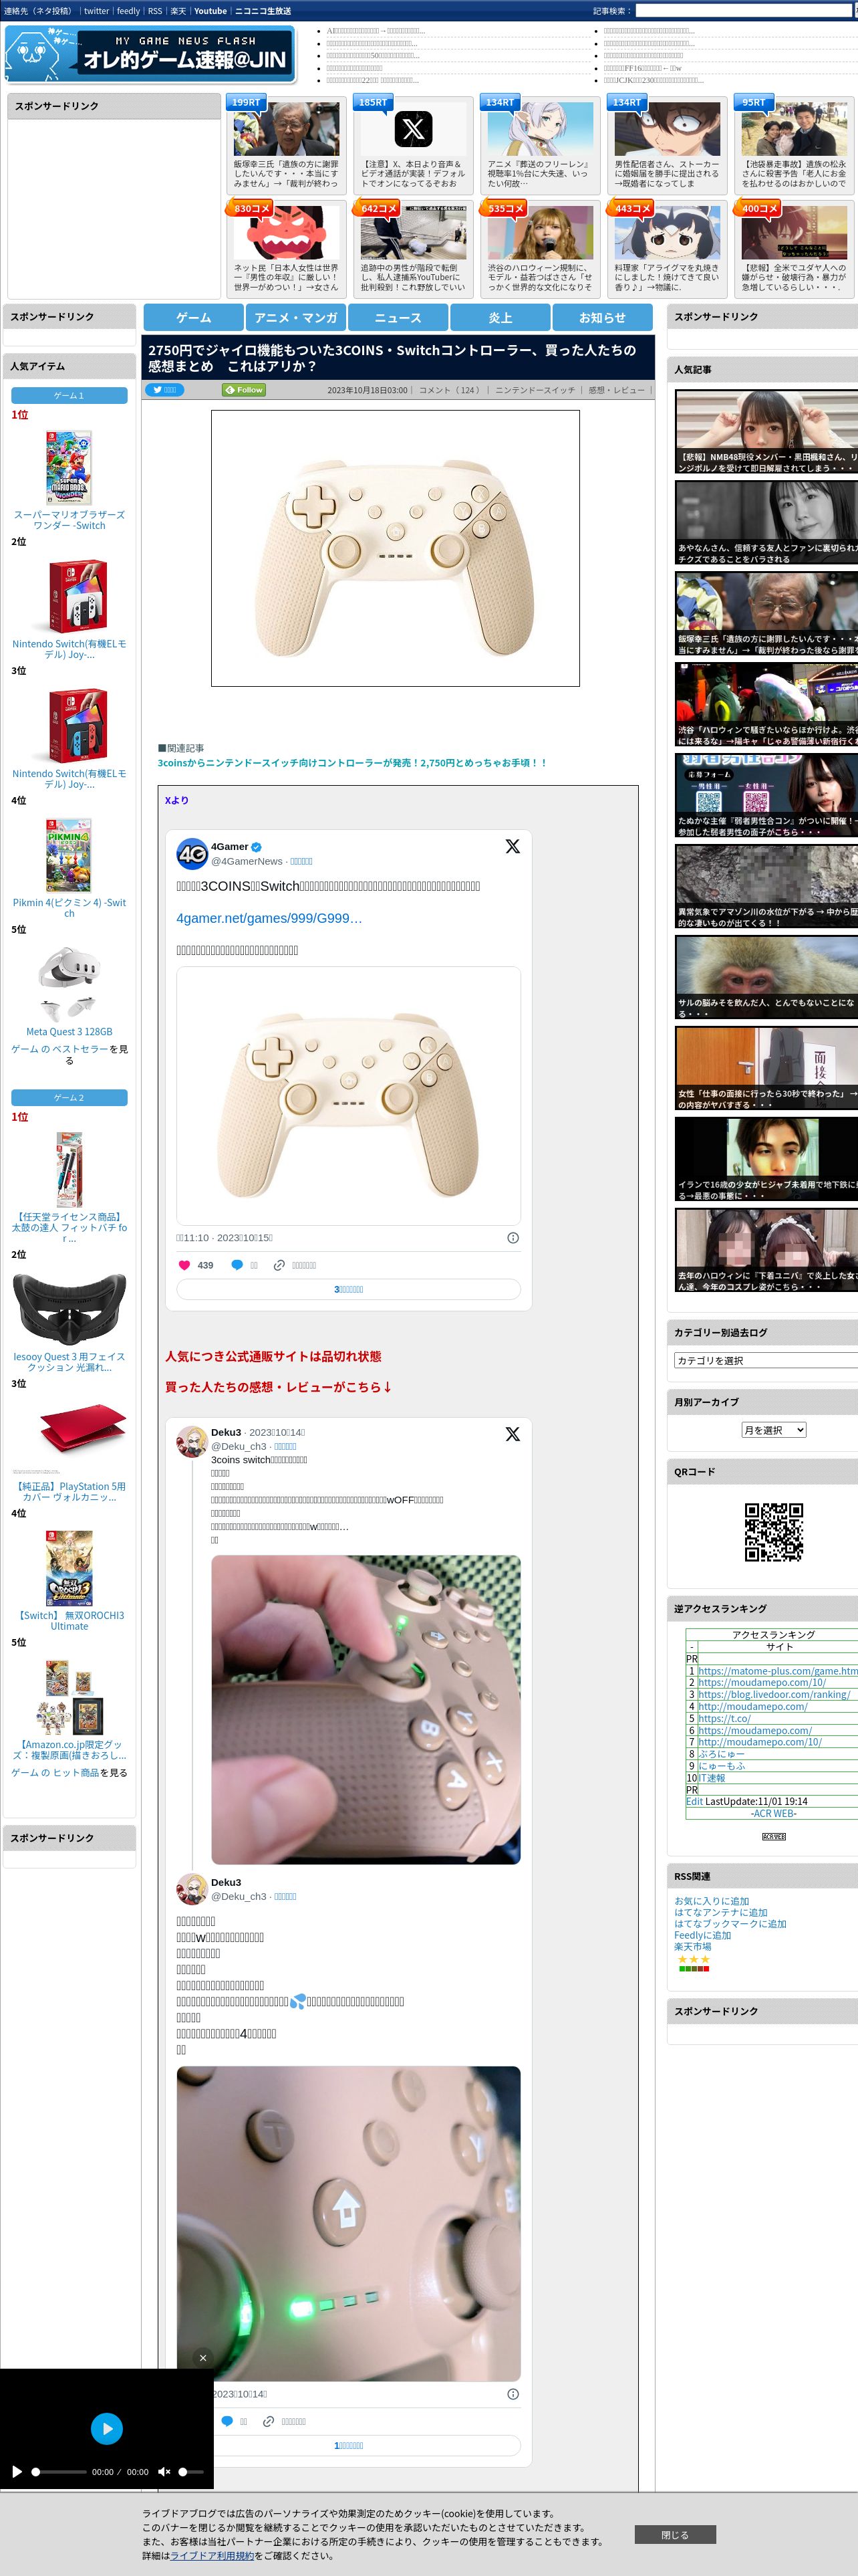Open the info icon on the 4Gamer tweet
The image size is (858, 2576).
click(x=513, y=1238)
